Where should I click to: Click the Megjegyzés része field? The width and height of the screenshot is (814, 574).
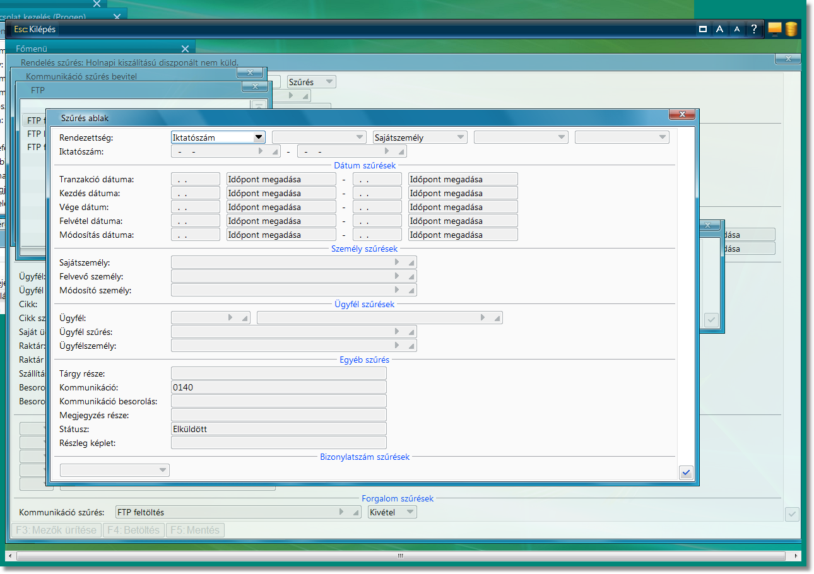(279, 415)
